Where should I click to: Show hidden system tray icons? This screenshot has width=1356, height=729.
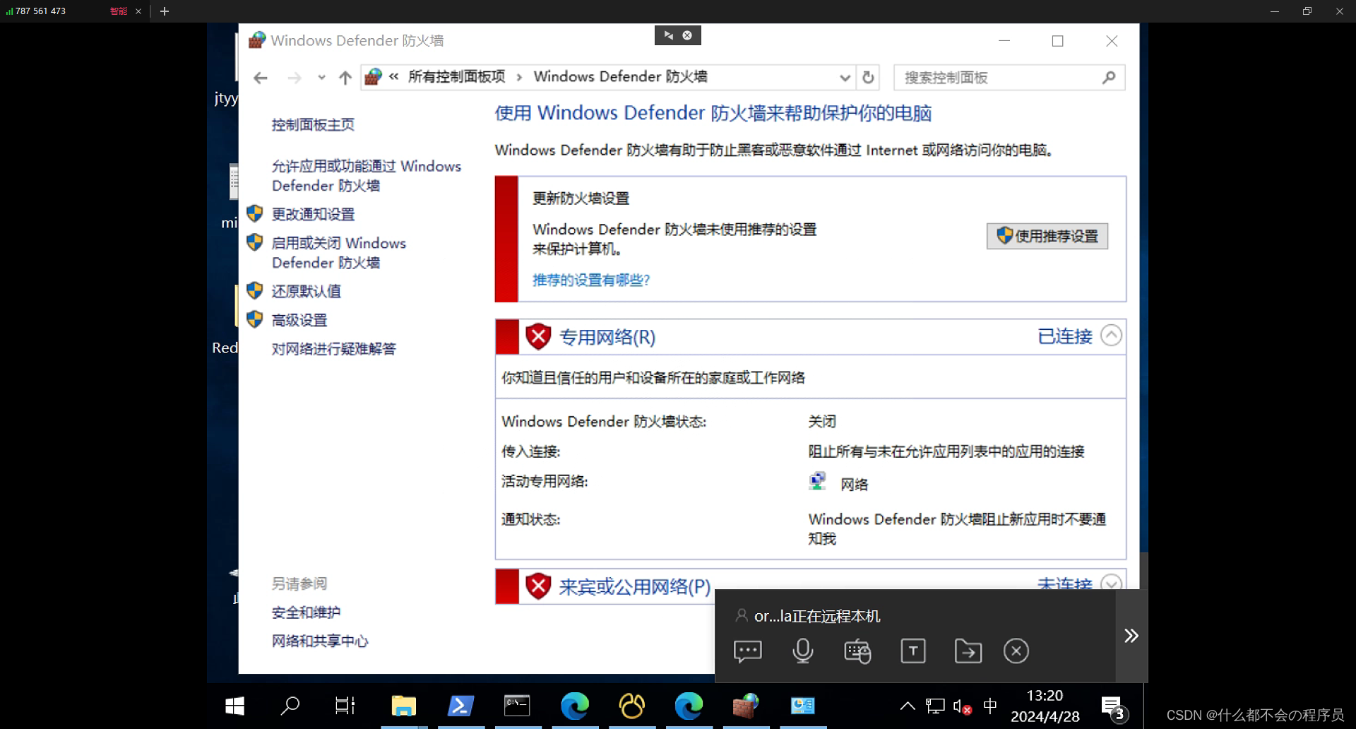click(x=908, y=706)
